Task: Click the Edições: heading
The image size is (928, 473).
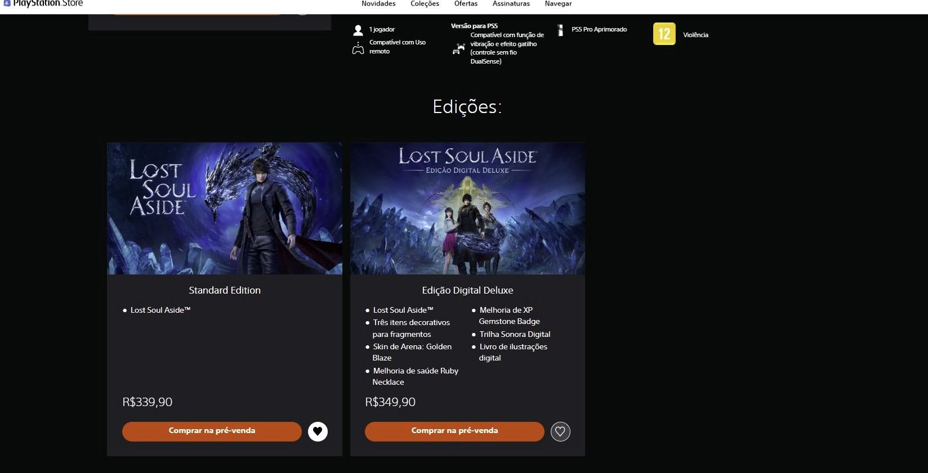Action: tap(467, 107)
